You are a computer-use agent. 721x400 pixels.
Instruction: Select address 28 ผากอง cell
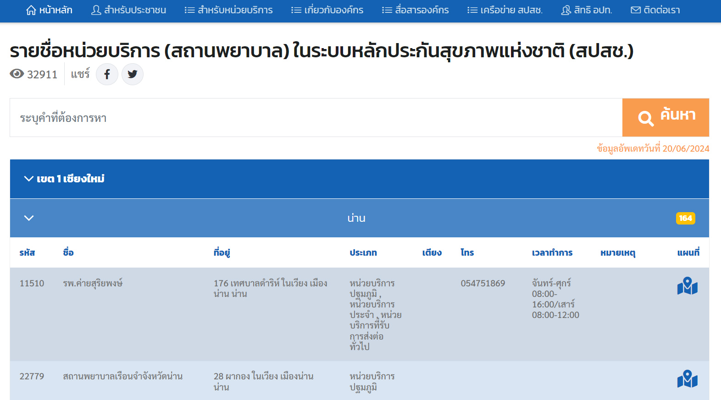pos(264,381)
